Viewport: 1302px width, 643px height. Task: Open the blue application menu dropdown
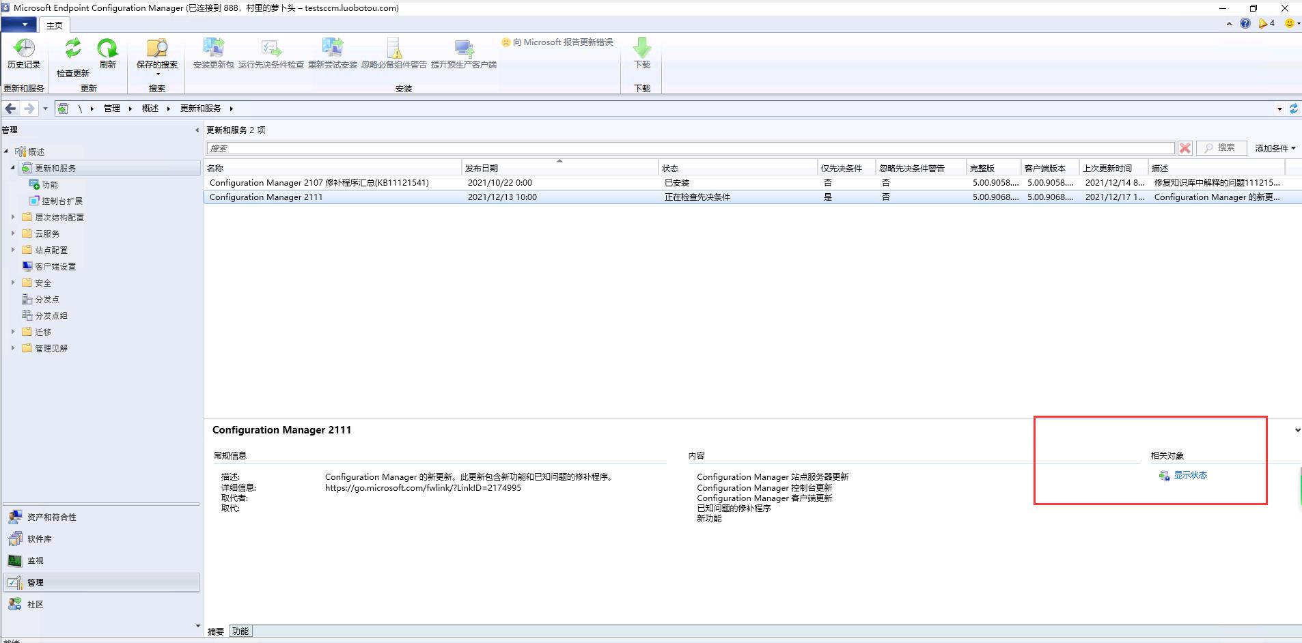[18, 25]
